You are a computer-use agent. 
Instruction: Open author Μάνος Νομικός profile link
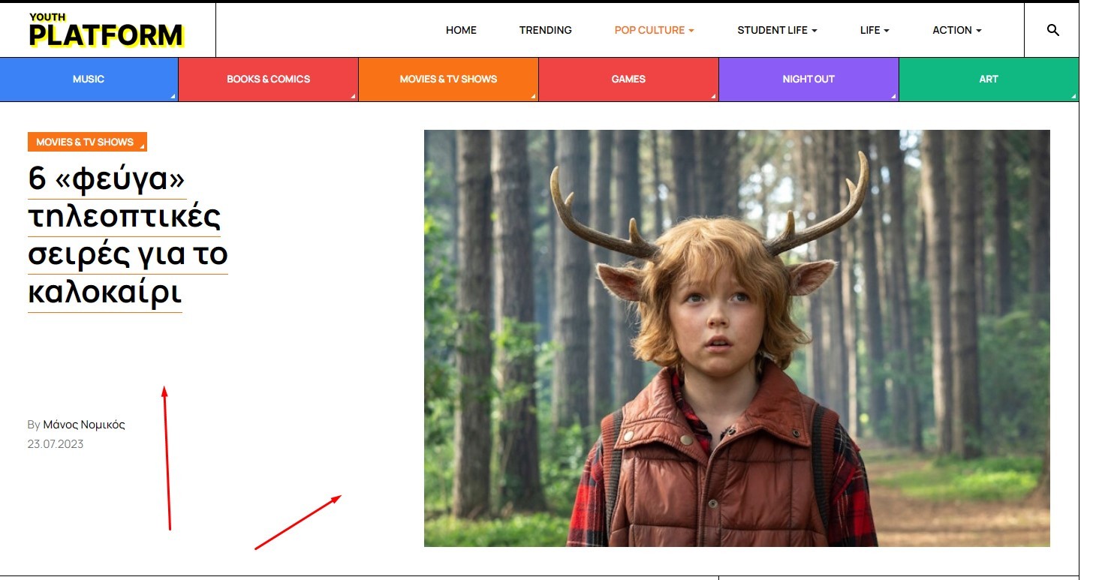tap(84, 425)
